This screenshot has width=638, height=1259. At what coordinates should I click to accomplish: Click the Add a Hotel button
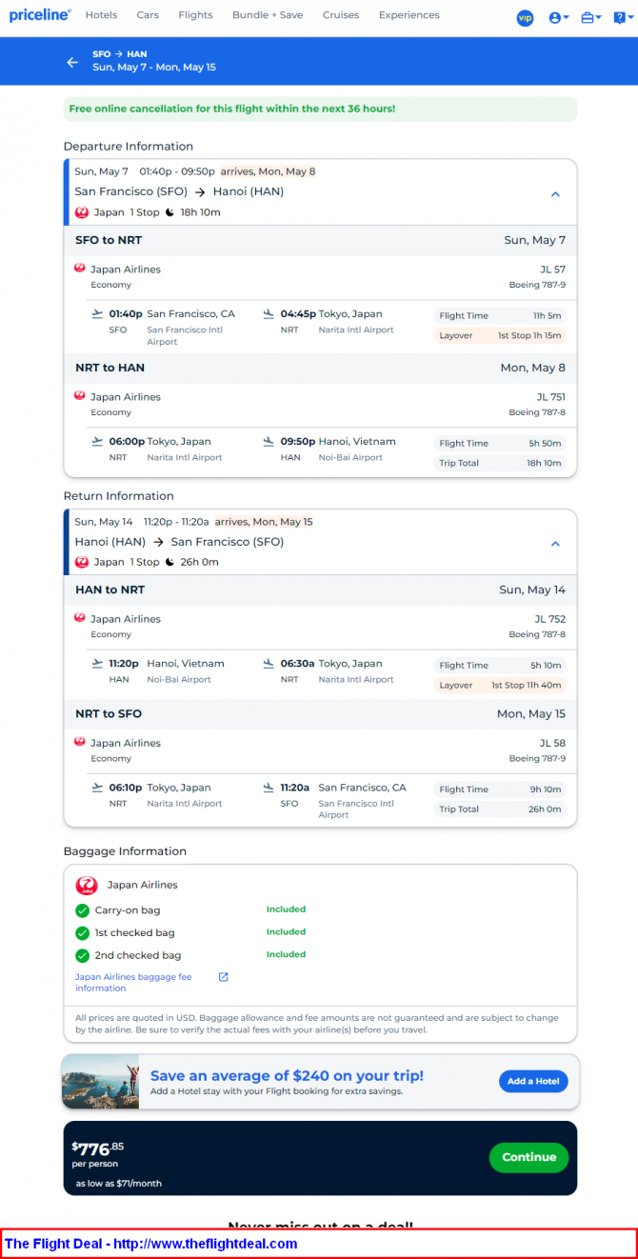tap(533, 1081)
